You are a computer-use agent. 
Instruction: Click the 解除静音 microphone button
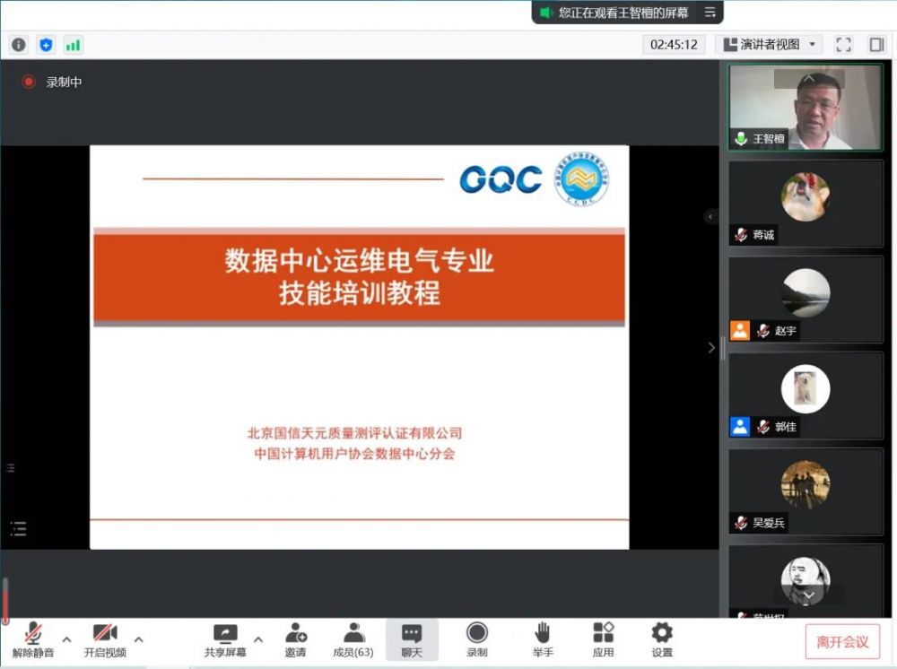pos(33,639)
